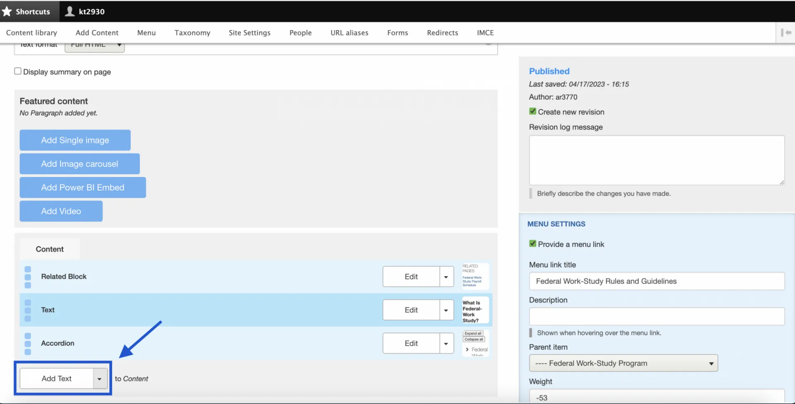Viewport: 795px width, 404px height.
Task: Open the Add Content menu
Action: (97, 32)
